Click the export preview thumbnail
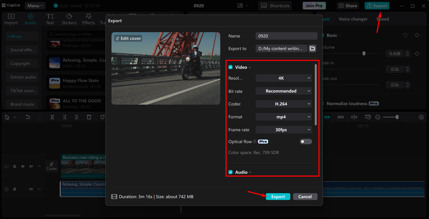This screenshot has height=219, width=429. point(166,68)
